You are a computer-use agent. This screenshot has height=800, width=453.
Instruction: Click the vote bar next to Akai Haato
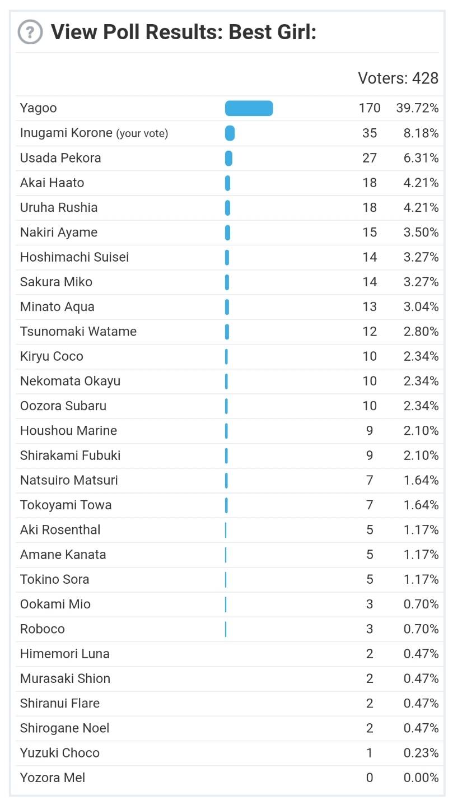coord(227,183)
